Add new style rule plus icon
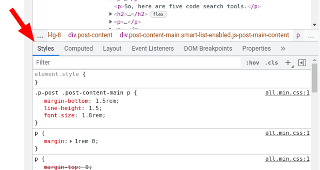Image resolution: width=320 pixels, height=170 pixels. tap(288, 63)
